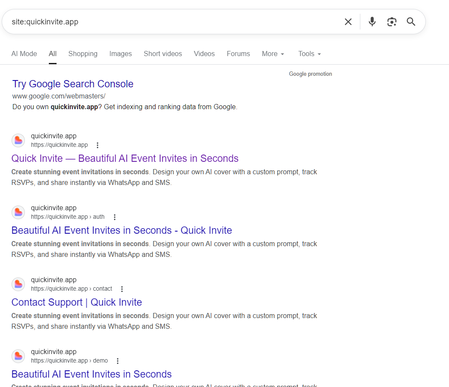Switch to AI Mode tab
This screenshot has height=387, width=449.
click(24, 54)
